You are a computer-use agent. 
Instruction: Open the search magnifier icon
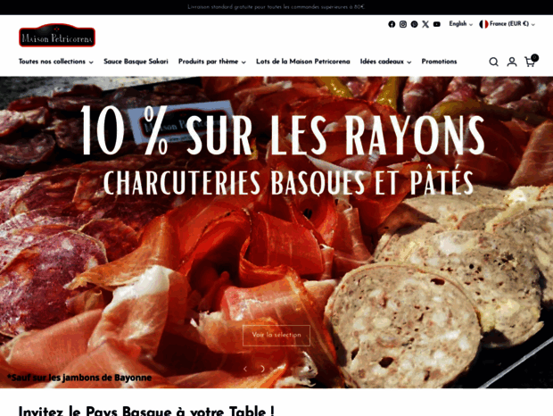(x=493, y=62)
